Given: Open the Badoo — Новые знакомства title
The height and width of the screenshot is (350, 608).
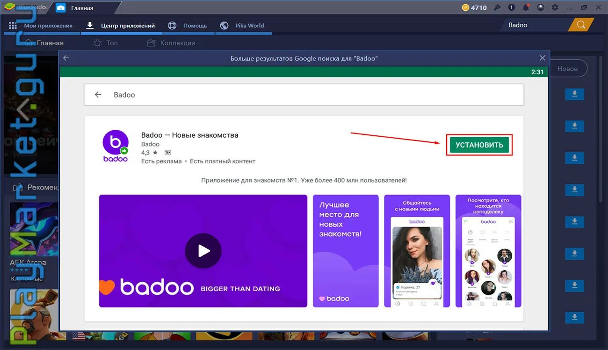Looking at the screenshot, I should (x=190, y=135).
